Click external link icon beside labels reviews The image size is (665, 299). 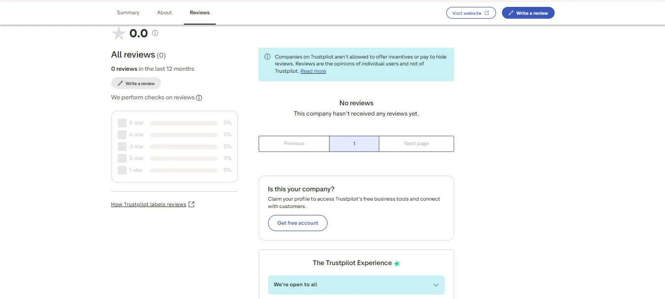click(192, 205)
